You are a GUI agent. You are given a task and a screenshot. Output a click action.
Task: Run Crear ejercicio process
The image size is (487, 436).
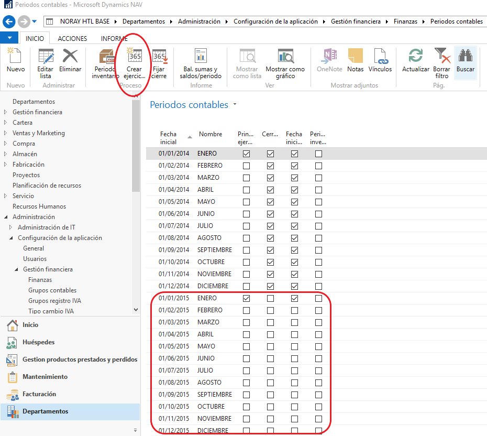click(134, 64)
